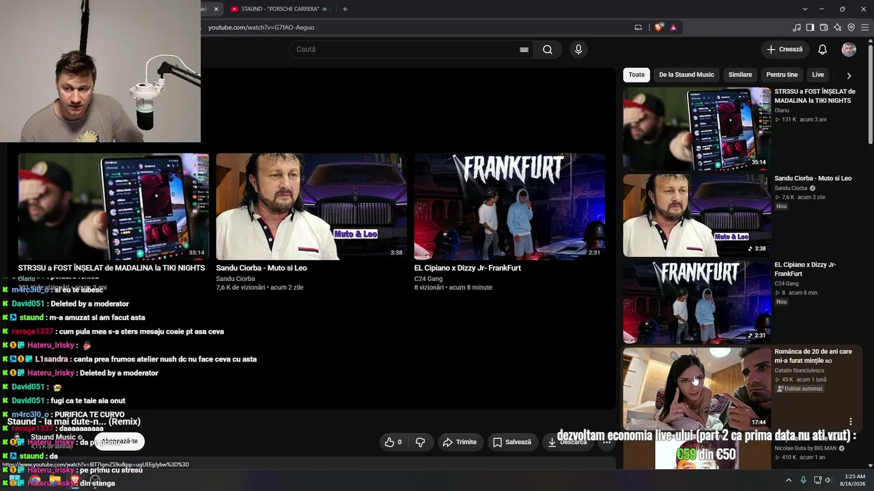The width and height of the screenshot is (874, 491).
Task: Open the tab search dropdown arrow
Action: click(x=805, y=9)
